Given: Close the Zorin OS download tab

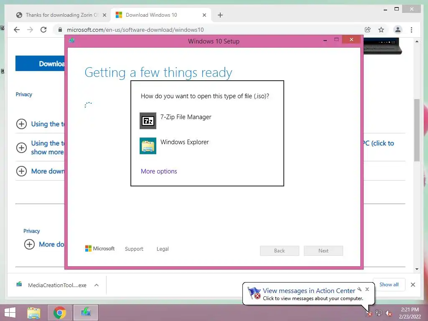Looking at the screenshot, I should click(x=104, y=15).
